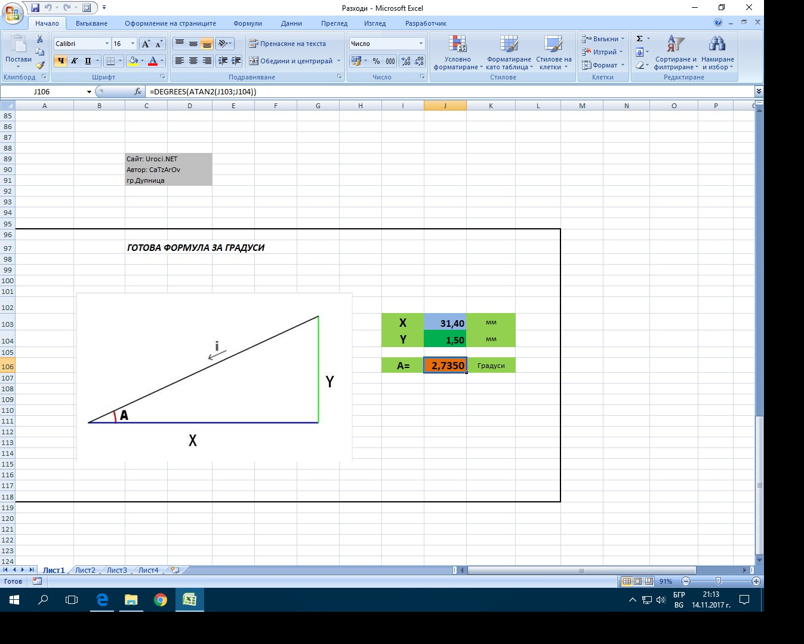Screen dimensions: 804x644
Task: Select cell with value 31,40
Action: click(x=445, y=322)
